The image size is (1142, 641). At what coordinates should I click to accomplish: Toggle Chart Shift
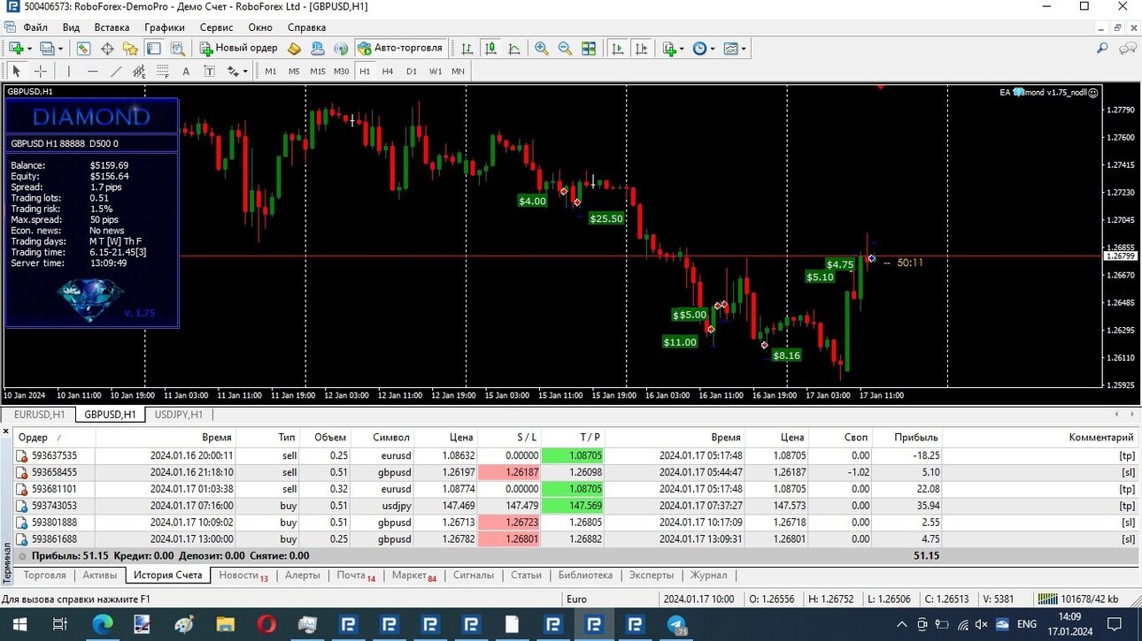point(641,49)
